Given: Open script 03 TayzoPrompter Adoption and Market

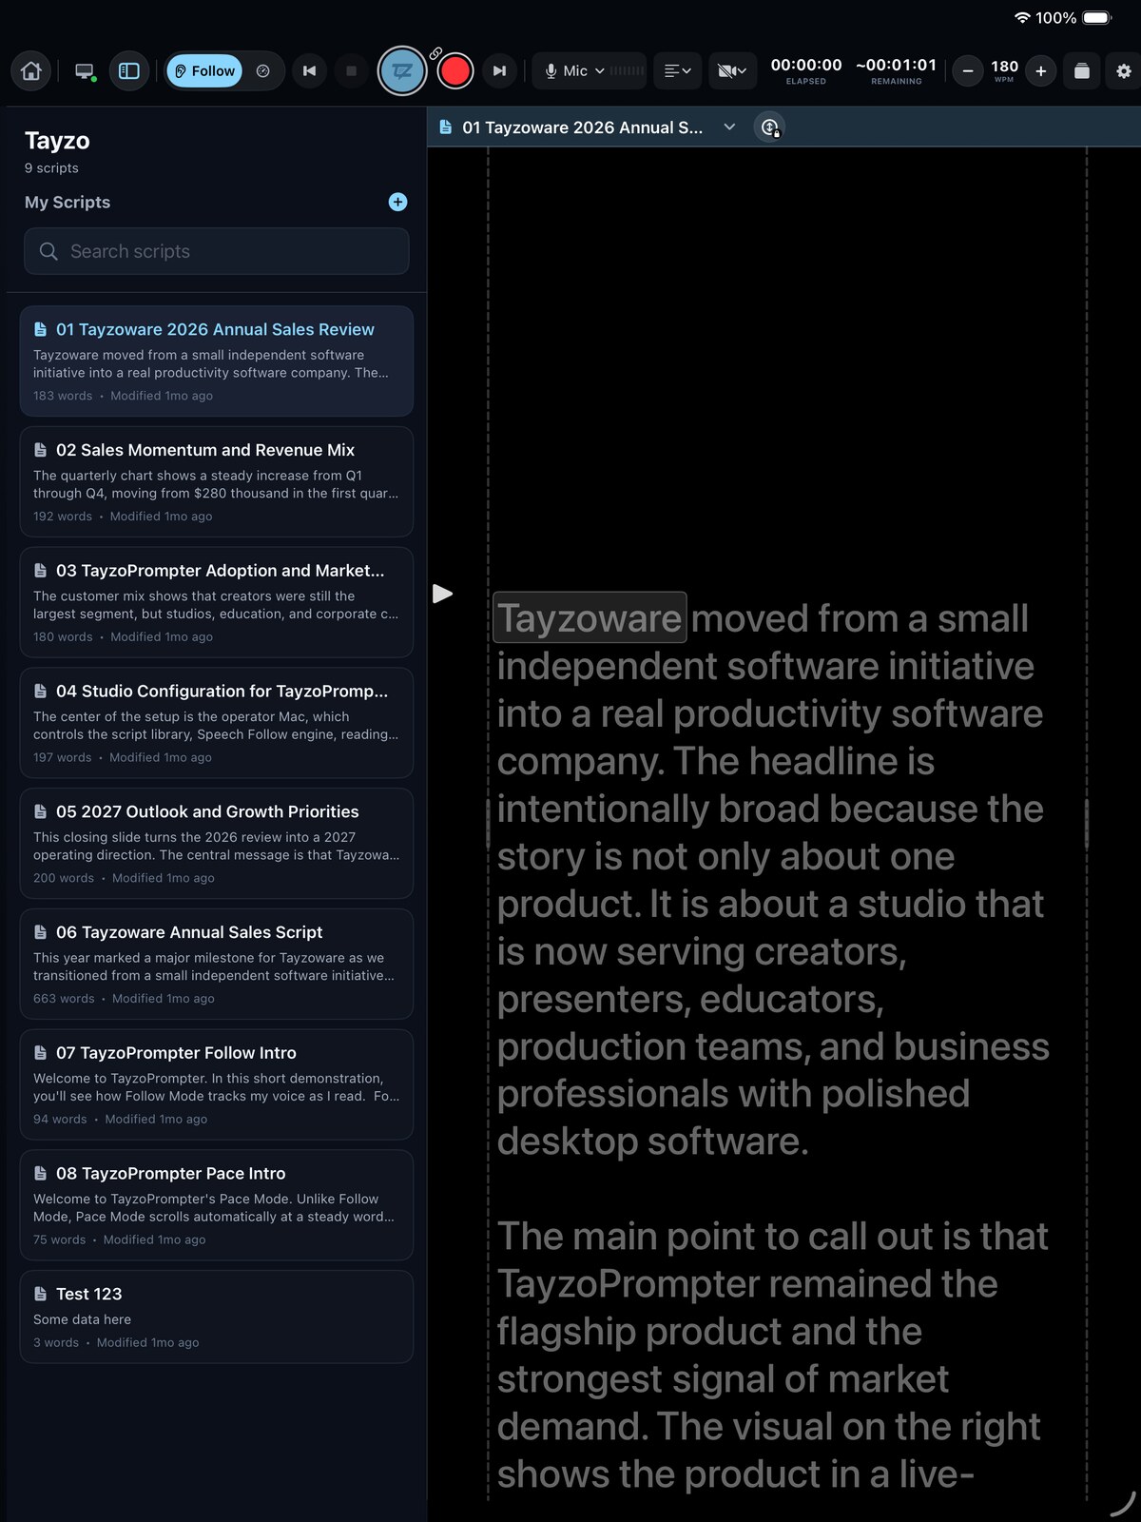Looking at the screenshot, I should tap(217, 602).
